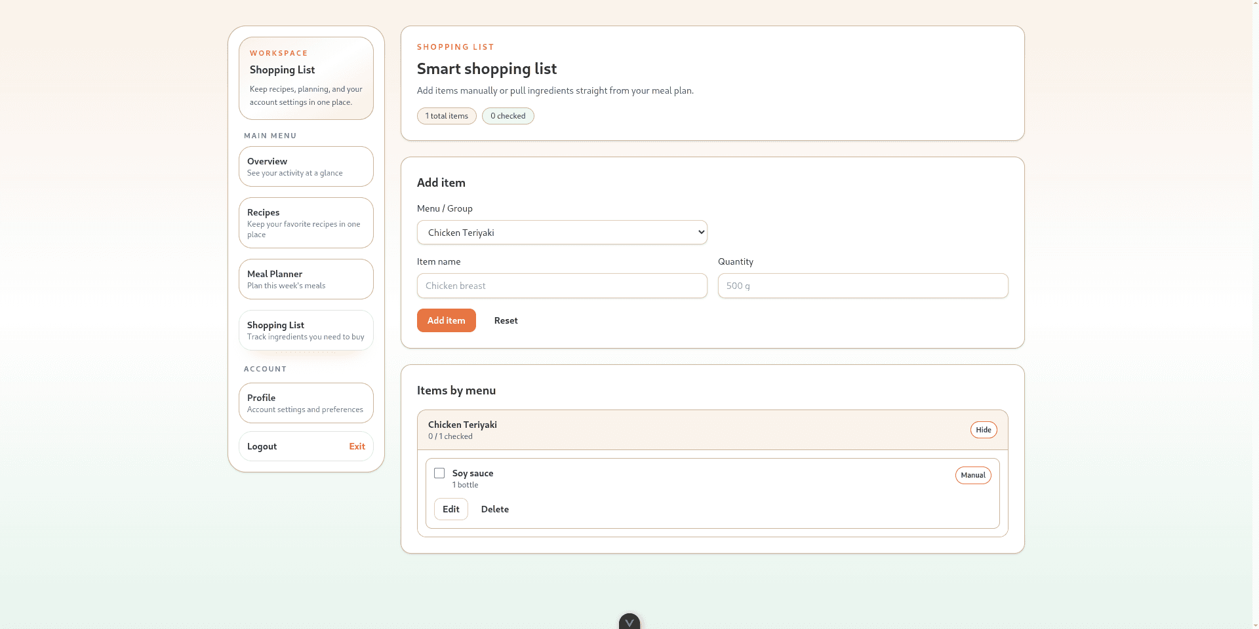Open Profile account settings
The width and height of the screenshot is (1259, 629).
(306, 403)
